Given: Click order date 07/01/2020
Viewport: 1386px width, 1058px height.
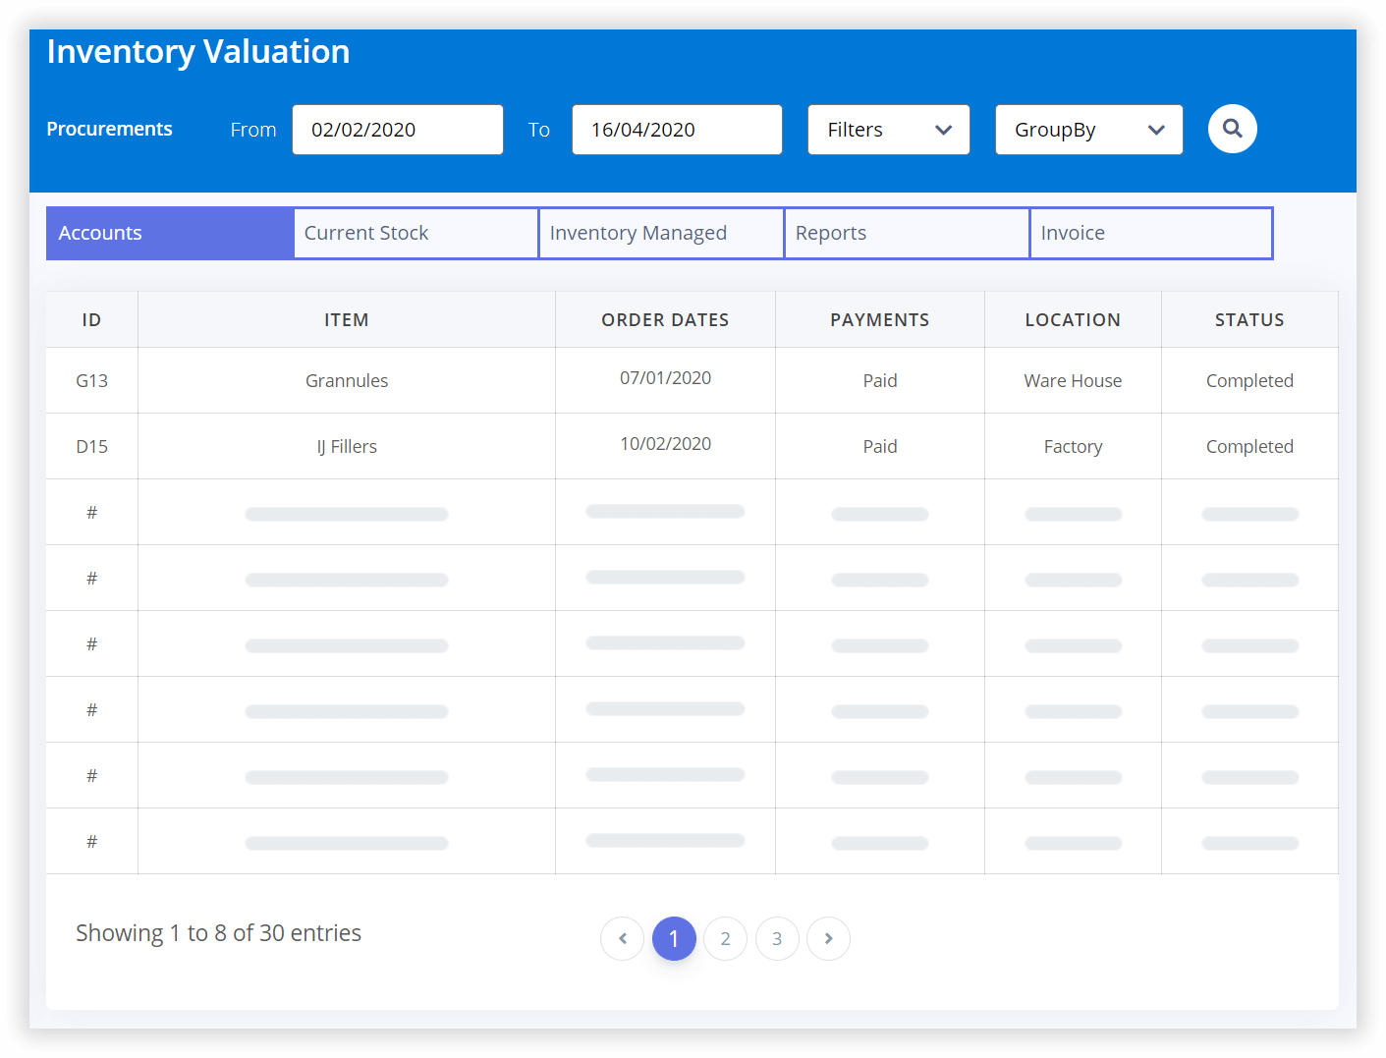Looking at the screenshot, I should pyautogui.click(x=665, y=377).
